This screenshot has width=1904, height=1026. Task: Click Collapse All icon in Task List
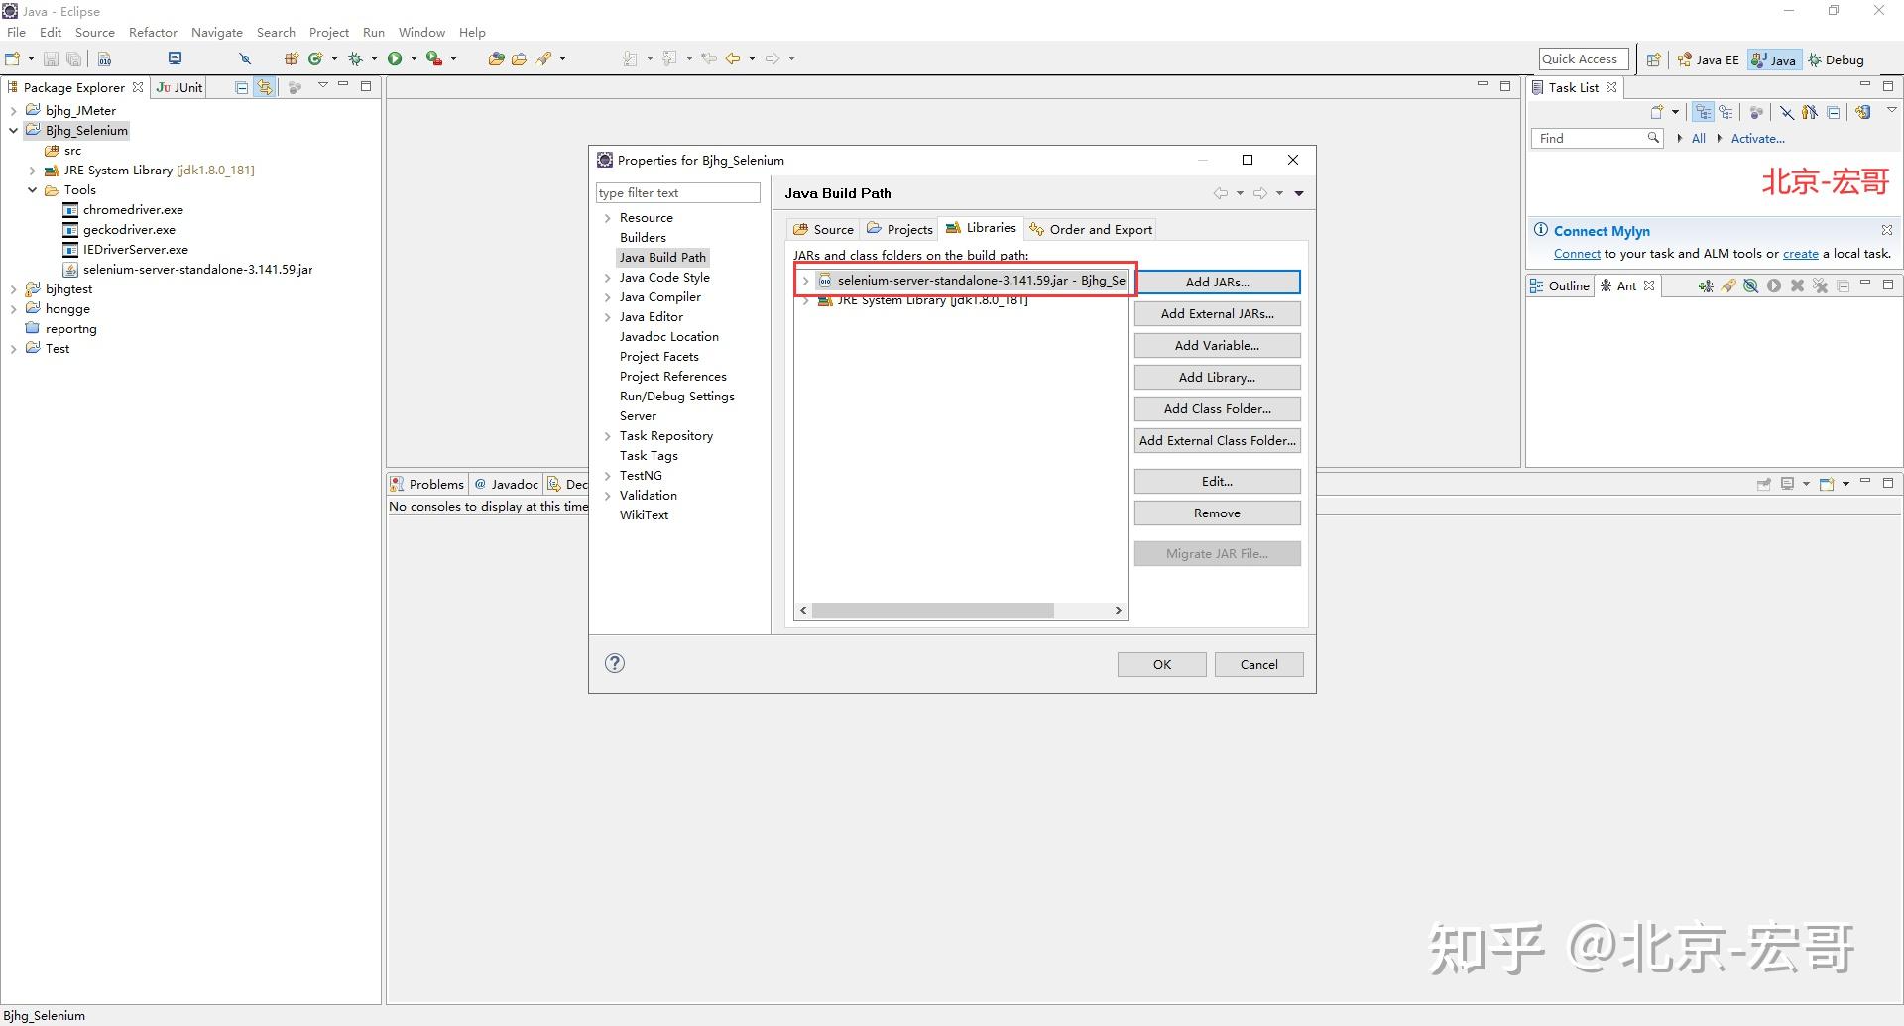tap(1834, 112)
